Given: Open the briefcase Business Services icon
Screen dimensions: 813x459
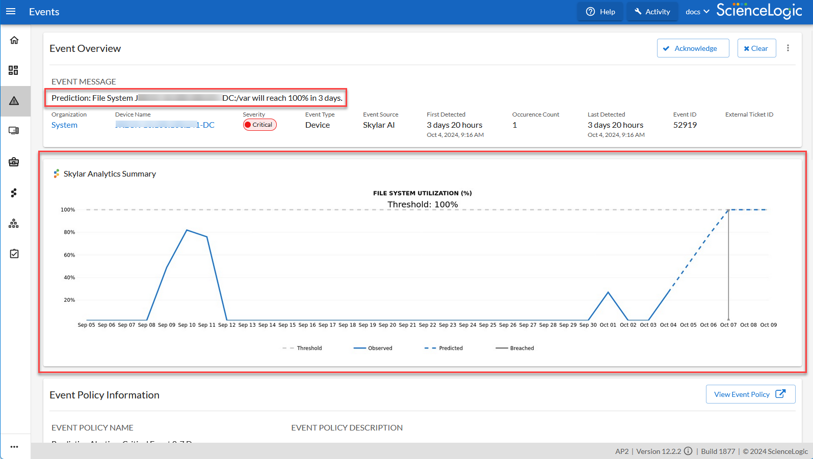Looking at the screenshot, I should tap(14, 162).
